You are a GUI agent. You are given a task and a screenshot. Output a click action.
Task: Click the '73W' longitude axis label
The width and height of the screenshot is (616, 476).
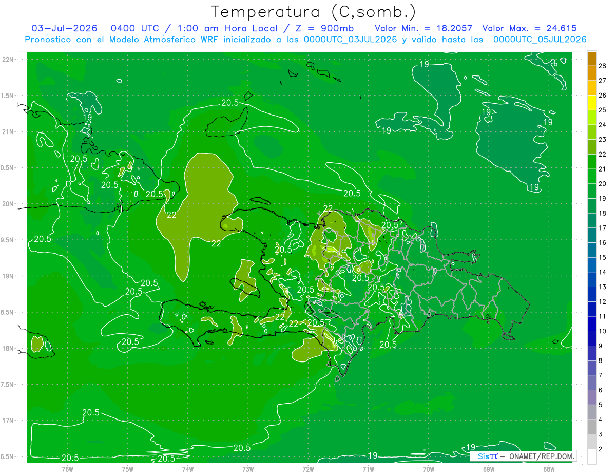click(x=247, y=469)
